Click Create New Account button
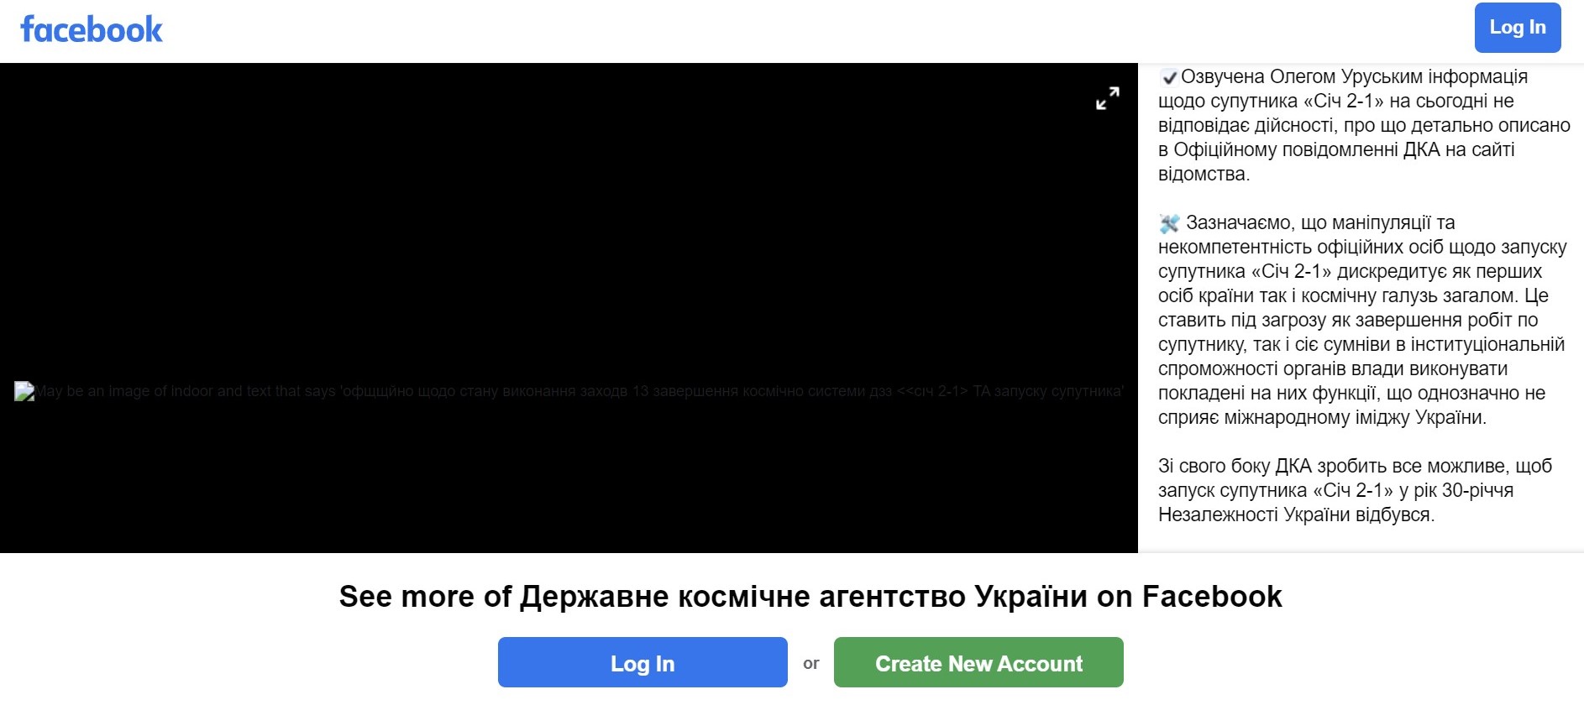The height and width of the screenshot is (705, 1584). (978, 662)
